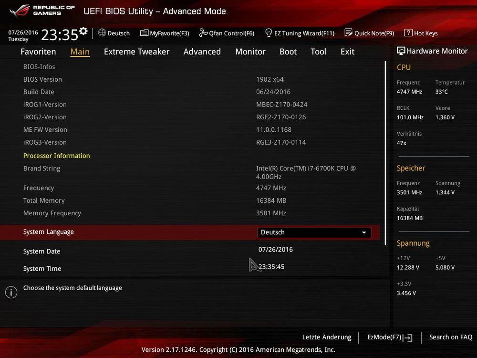Click the CPU temperature 33°C reading
Viewport: 477px width, 358px height.
pyautogui.click(x=441, y=92)
